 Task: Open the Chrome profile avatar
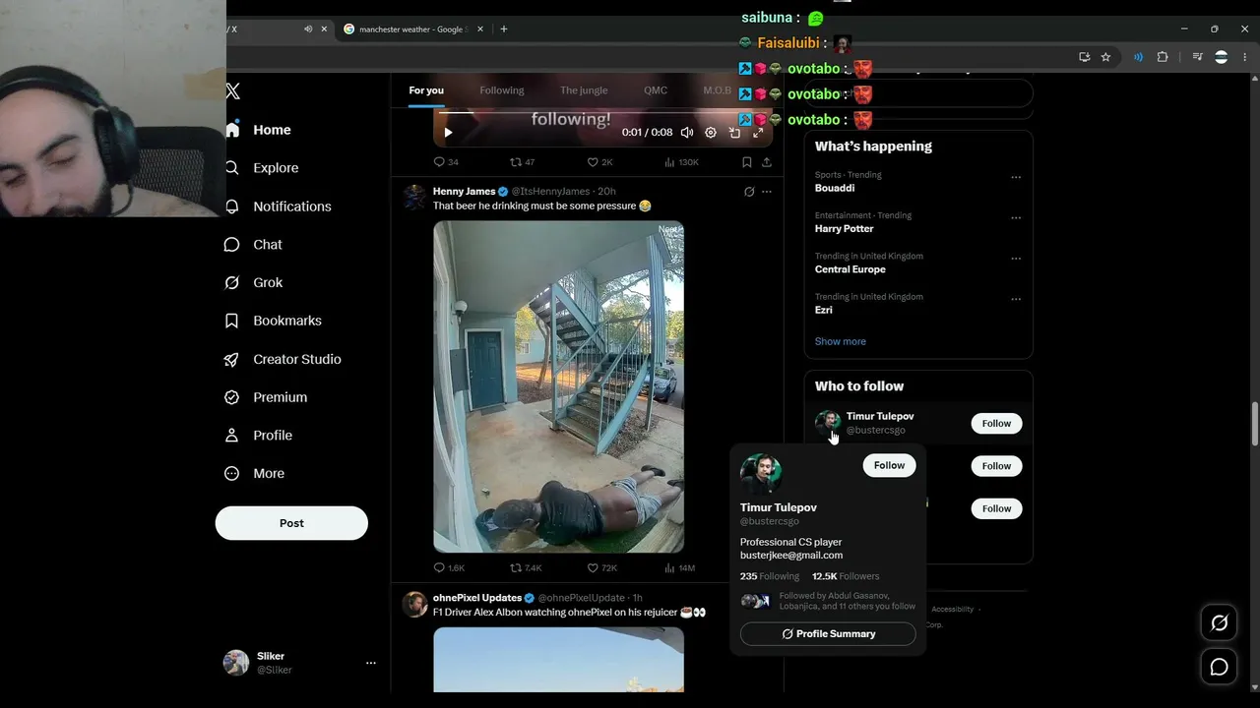(x=1221, y=57)
